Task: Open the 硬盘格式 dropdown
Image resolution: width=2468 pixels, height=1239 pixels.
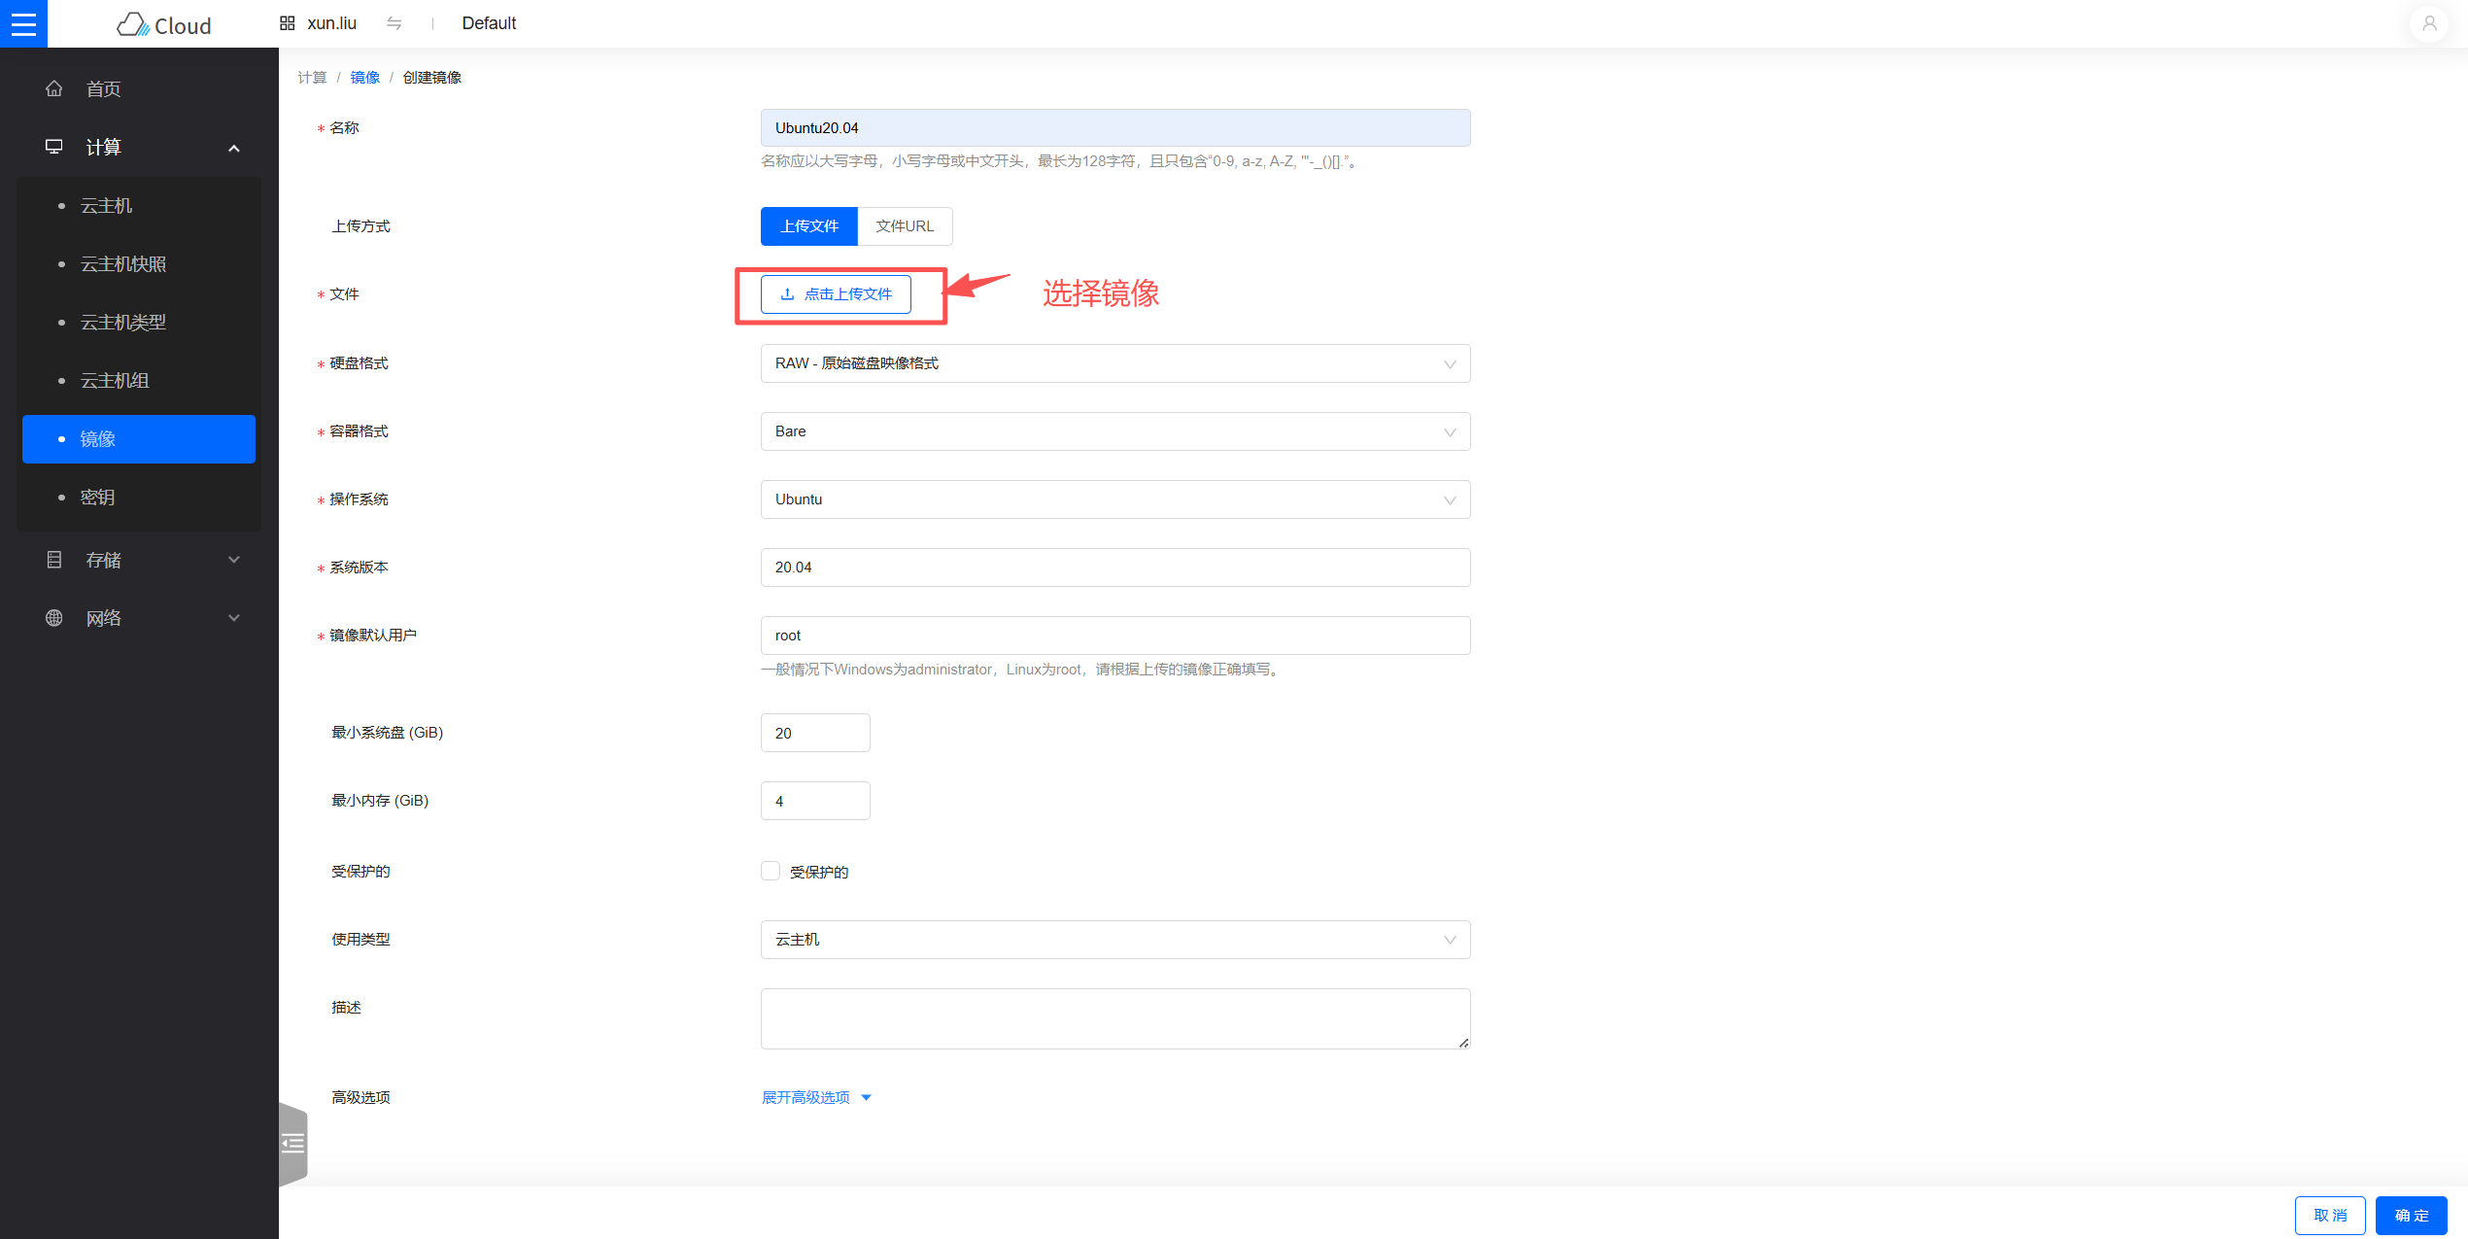Action: tap(1114, 362)
